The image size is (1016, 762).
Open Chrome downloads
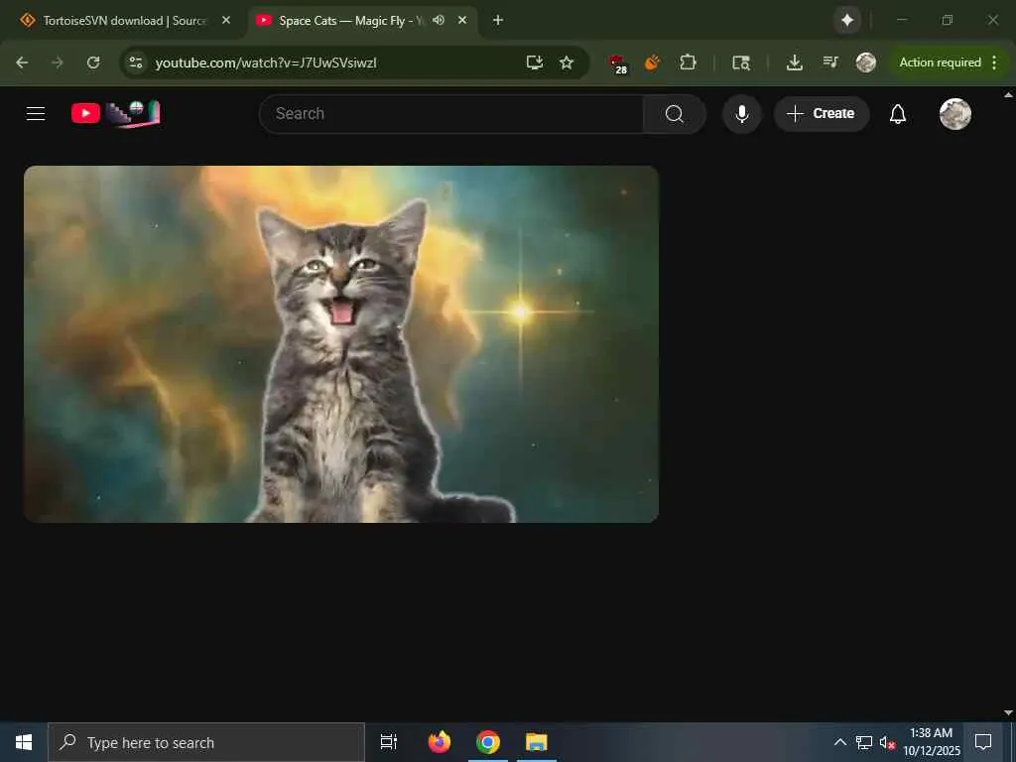tap(795, 63)
